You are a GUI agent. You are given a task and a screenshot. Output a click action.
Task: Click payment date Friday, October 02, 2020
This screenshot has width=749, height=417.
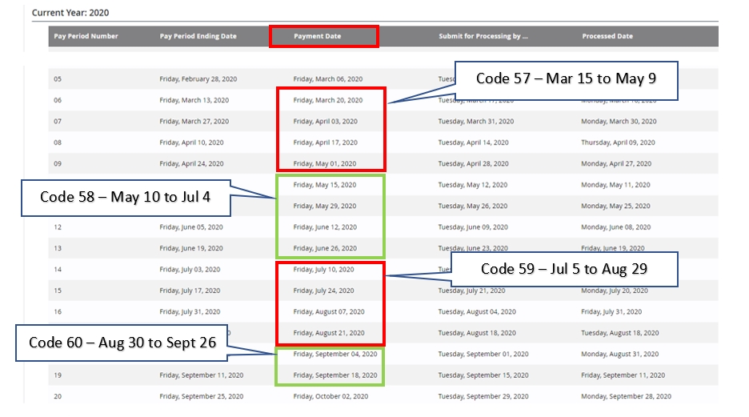tap(330, 396)
